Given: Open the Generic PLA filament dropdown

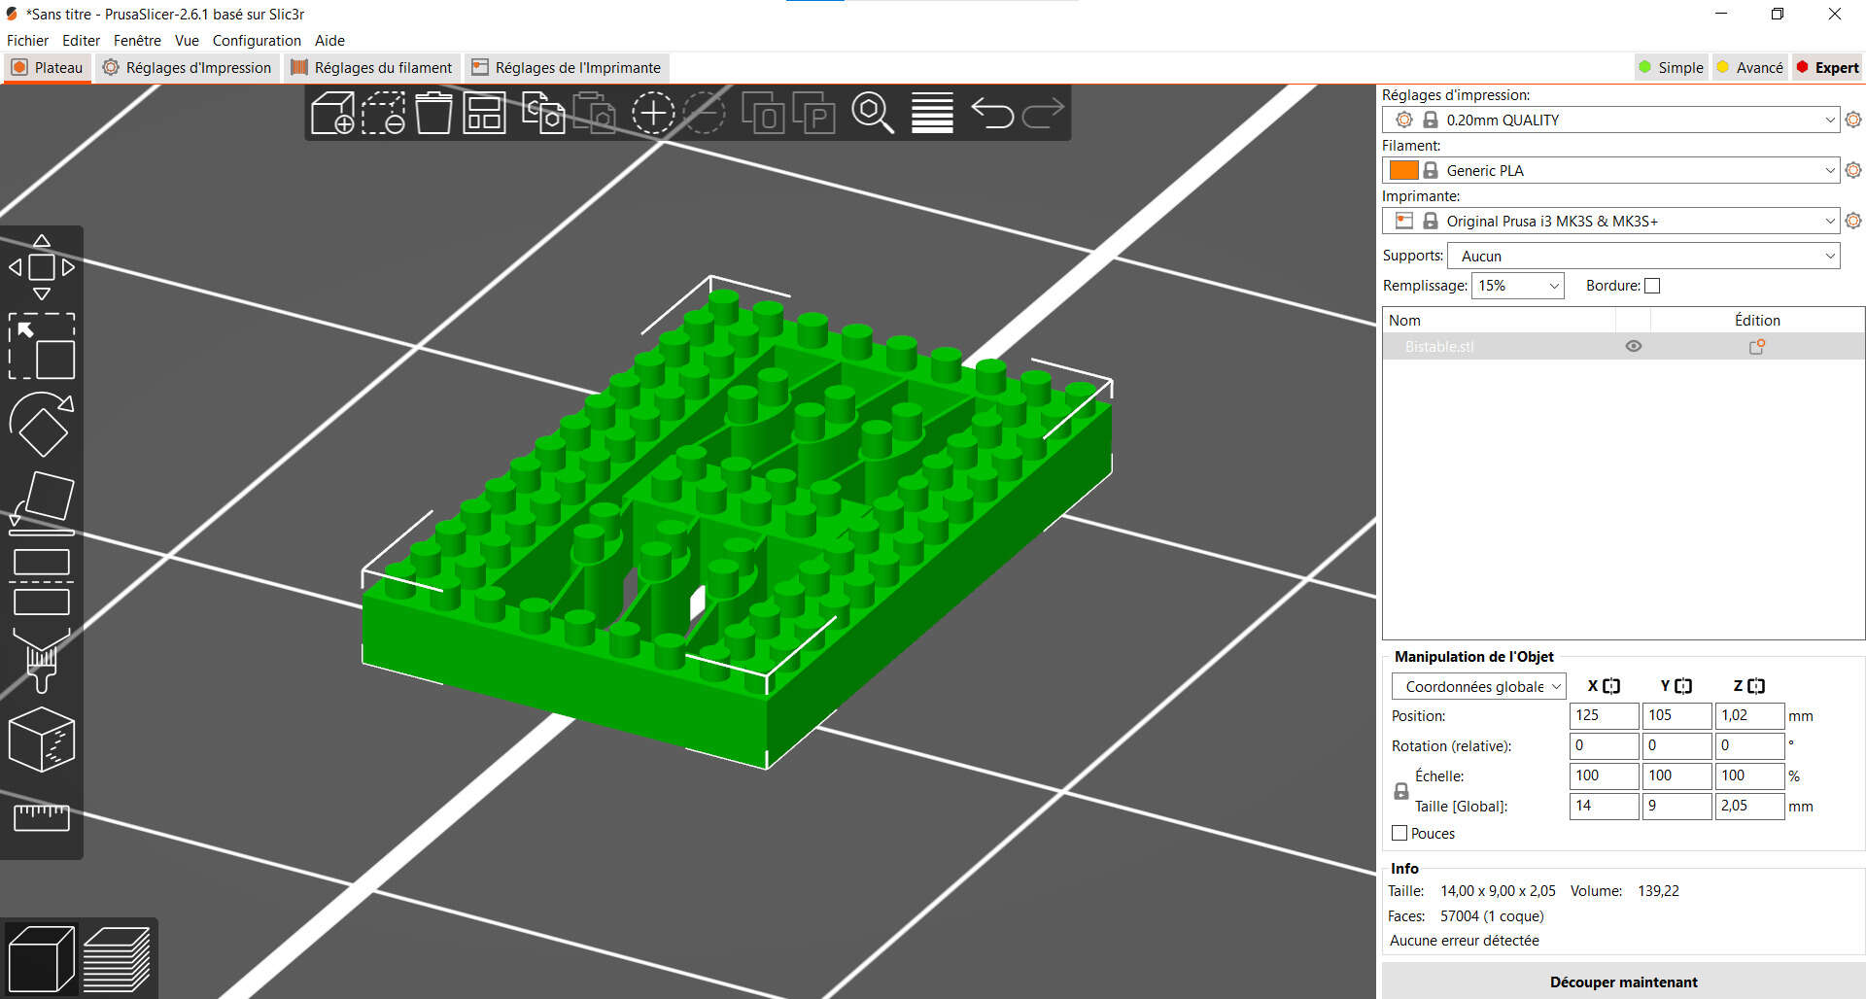Looking at the screenshot, I should pyautogui.click(x=1610, y=170).
